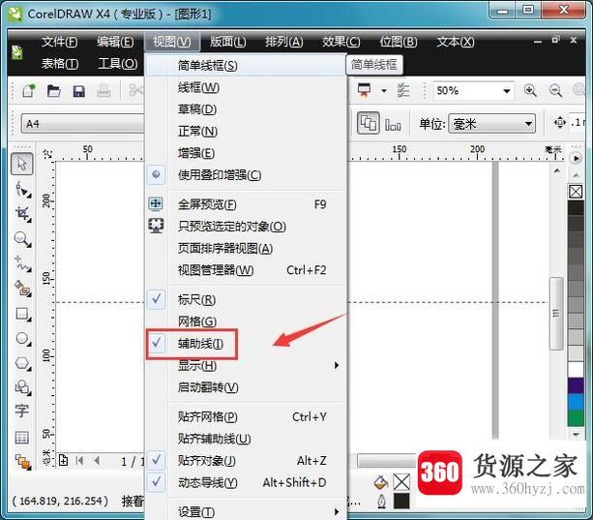Click the current page layout icon
The width and height of the screenshot is (593, 520).
tap(369, 123)
